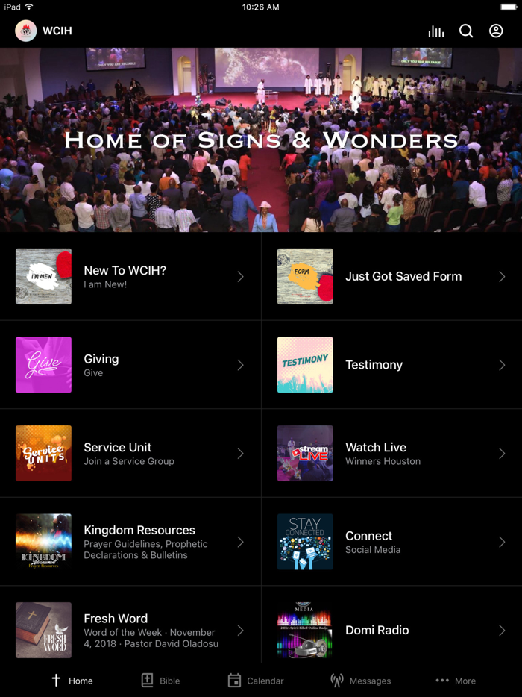Open the user profile icon
This screenshot has height=697, width=522.
496,31
